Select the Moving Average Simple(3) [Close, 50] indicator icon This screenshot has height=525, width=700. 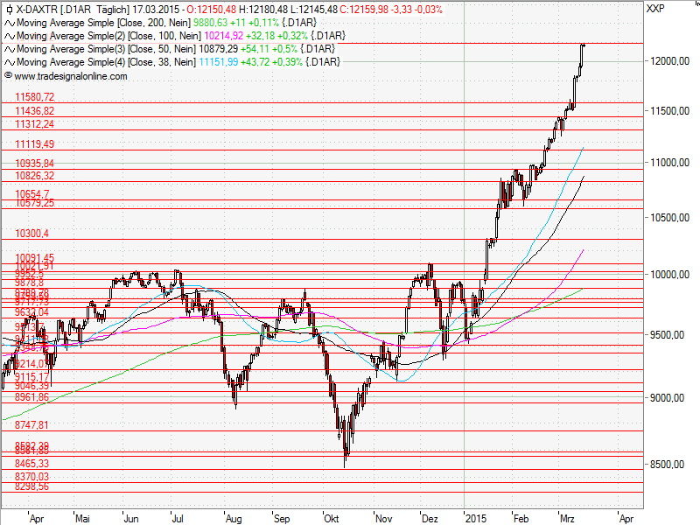(9, 49)
